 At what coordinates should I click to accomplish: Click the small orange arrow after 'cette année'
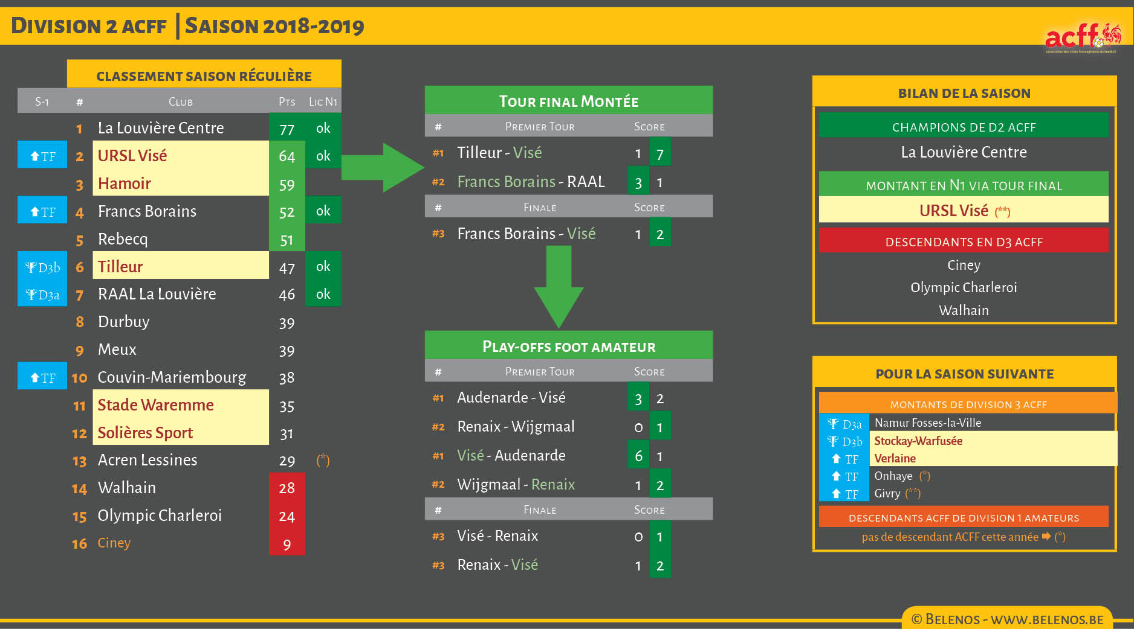[1046, 537]
